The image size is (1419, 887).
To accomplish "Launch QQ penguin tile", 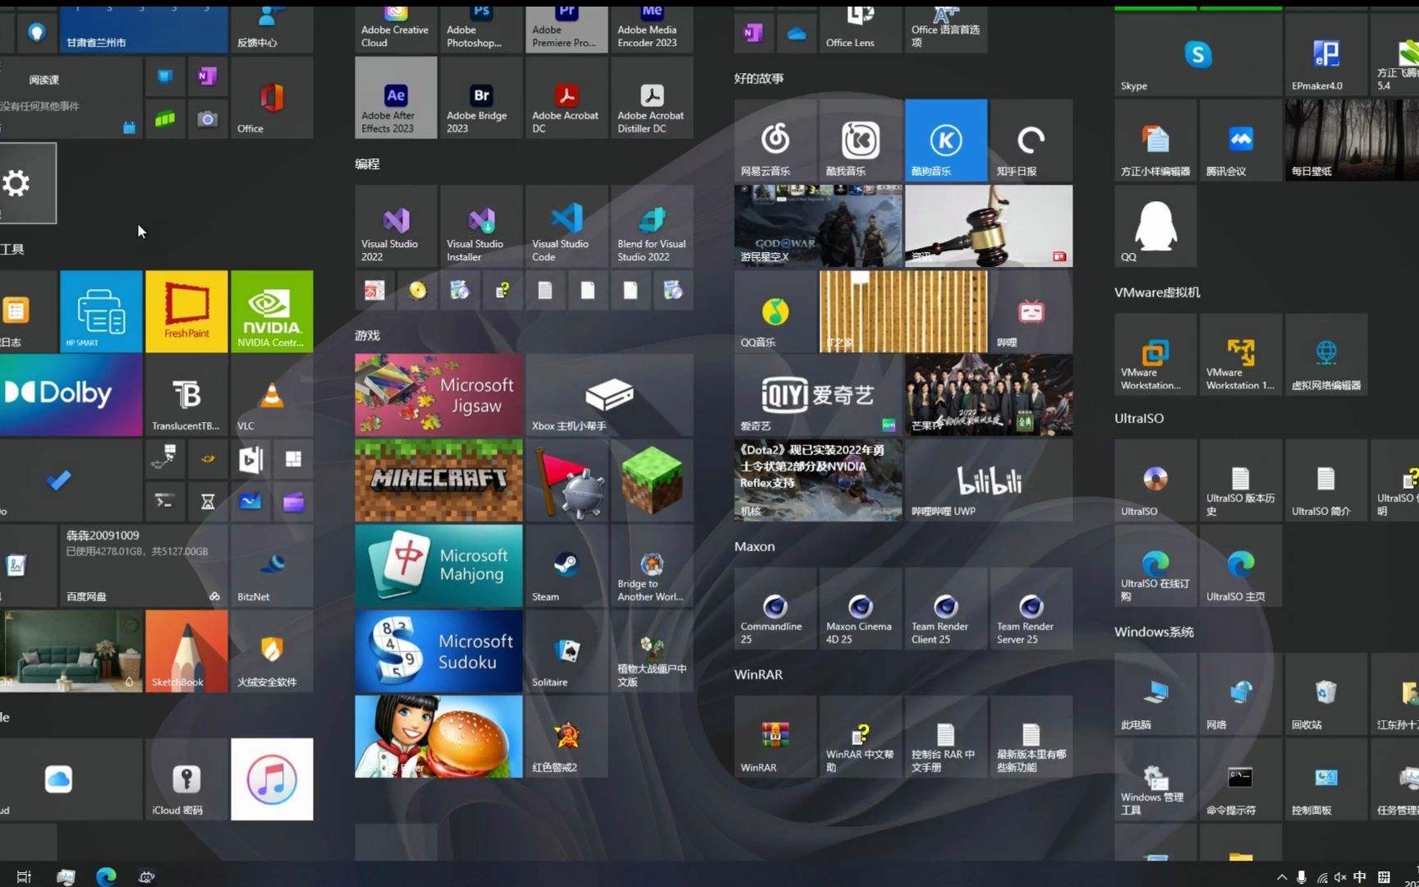I will (1155, 226).
